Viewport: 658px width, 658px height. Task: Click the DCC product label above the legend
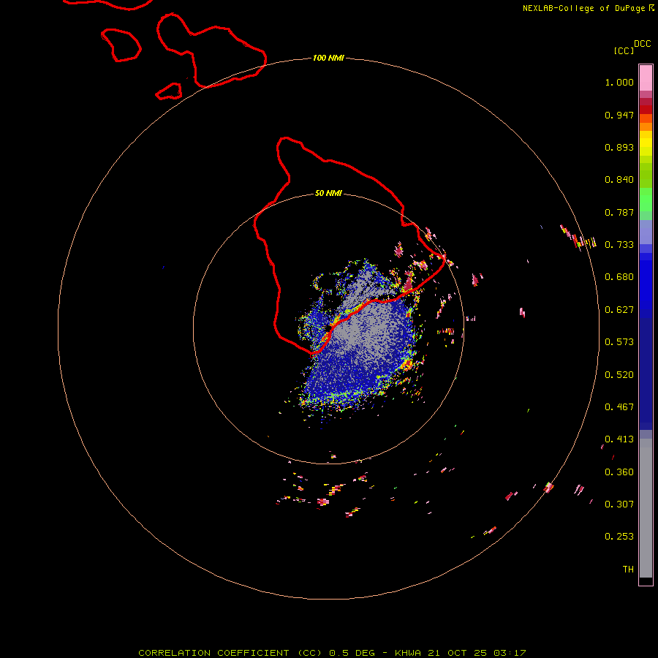click(x=643, y=44)
